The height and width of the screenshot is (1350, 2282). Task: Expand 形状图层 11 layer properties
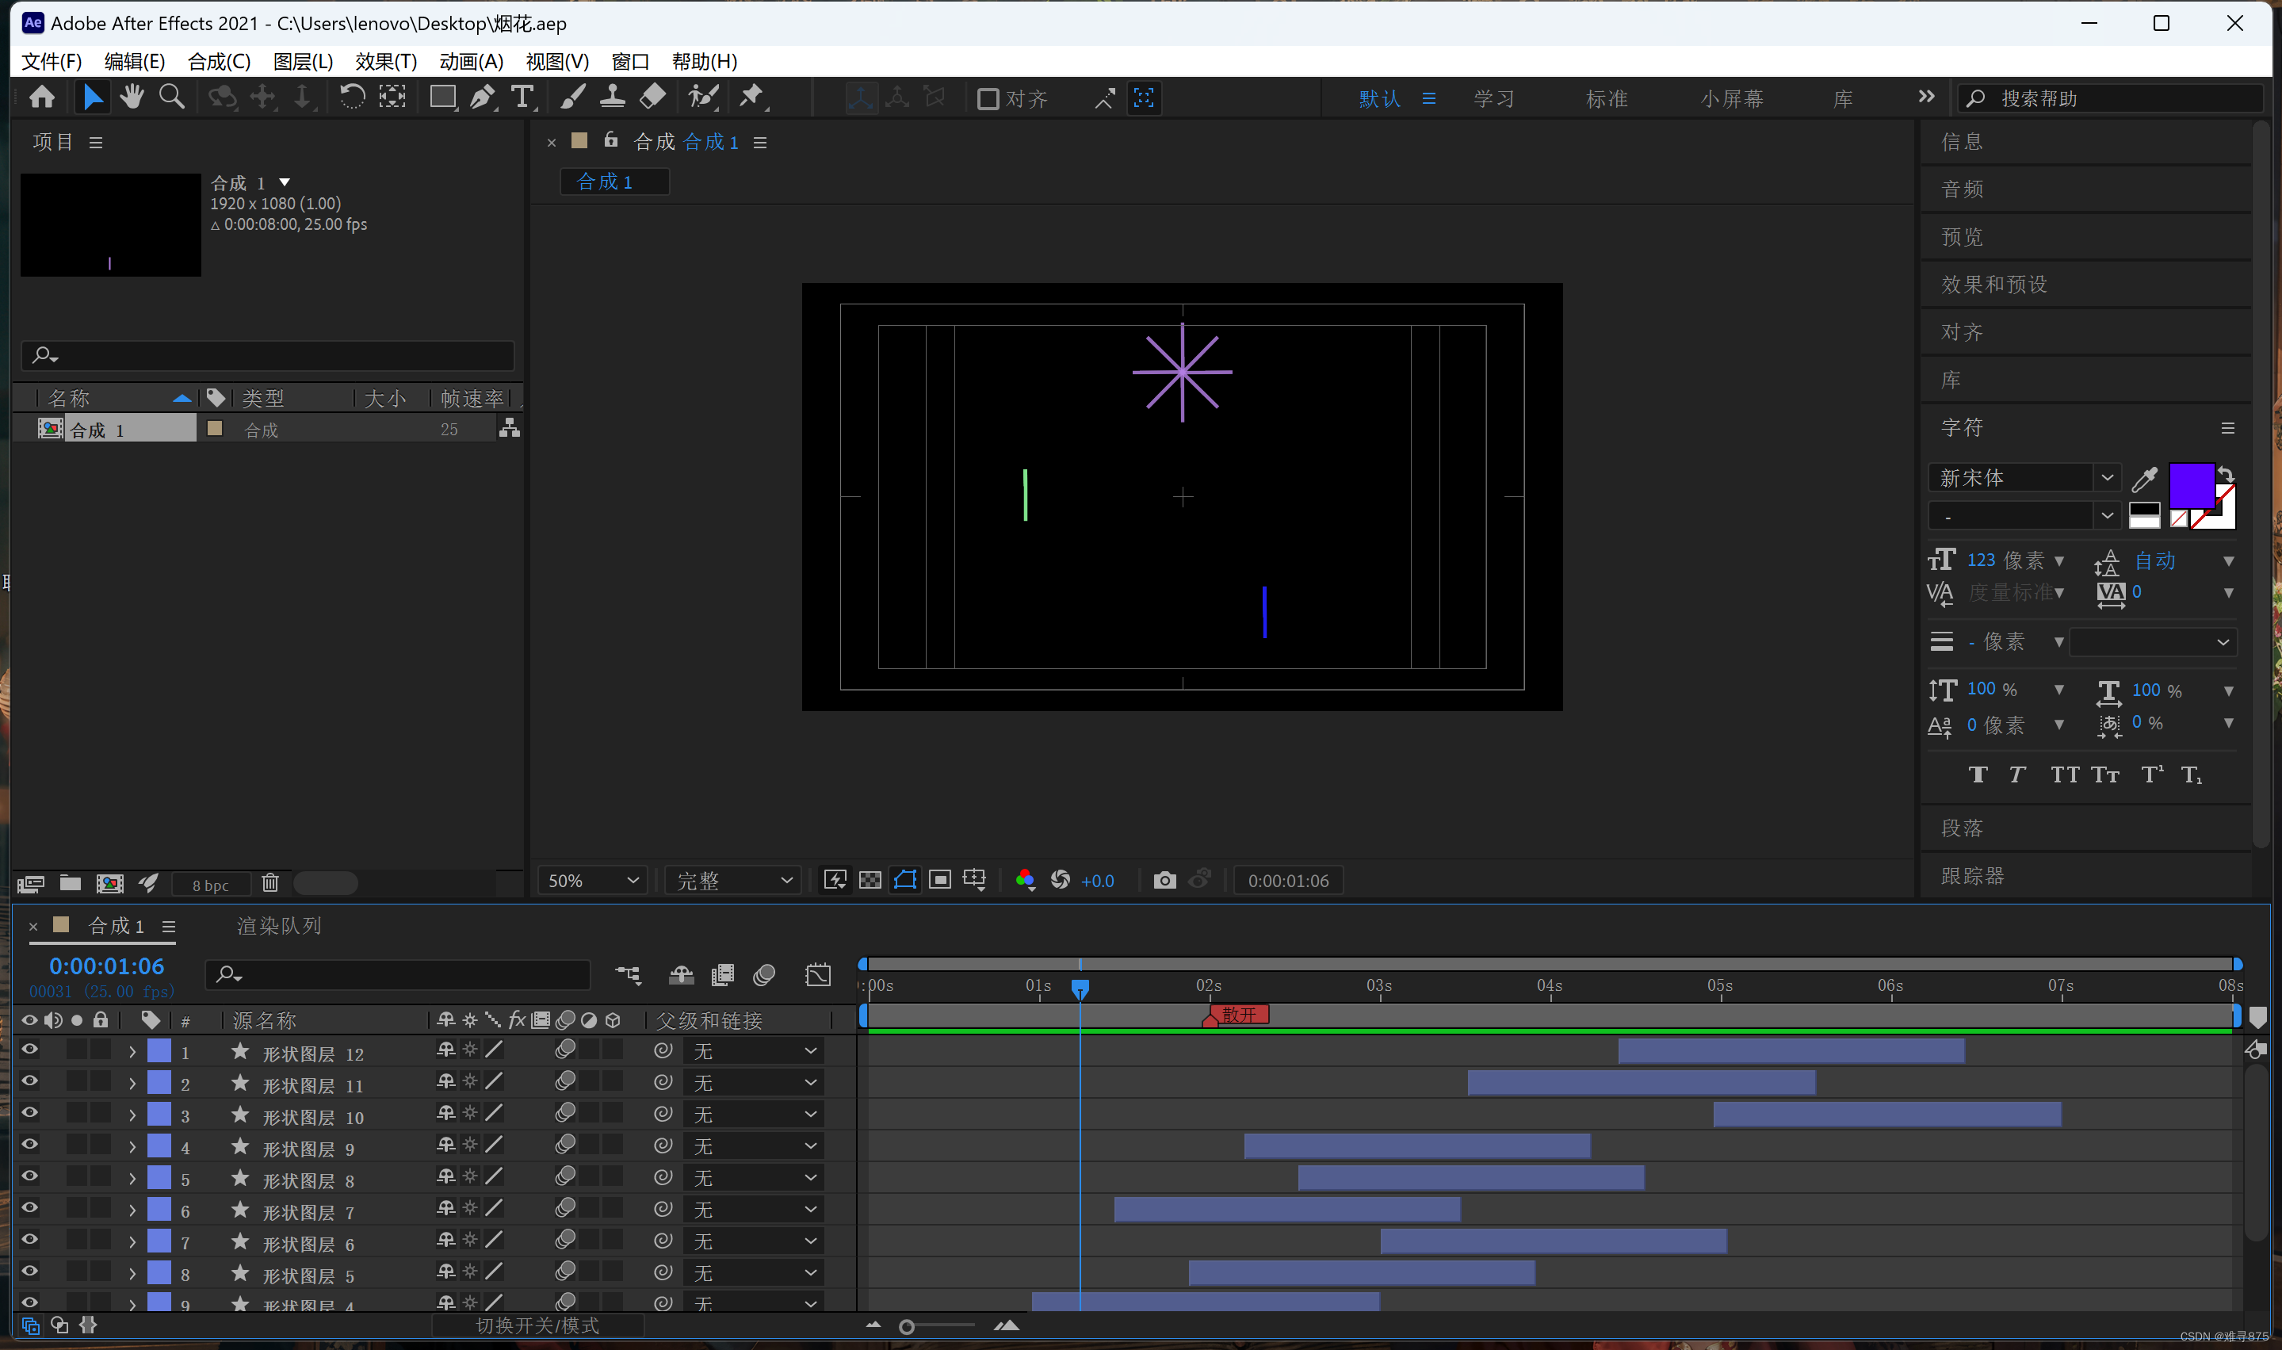132,1084
